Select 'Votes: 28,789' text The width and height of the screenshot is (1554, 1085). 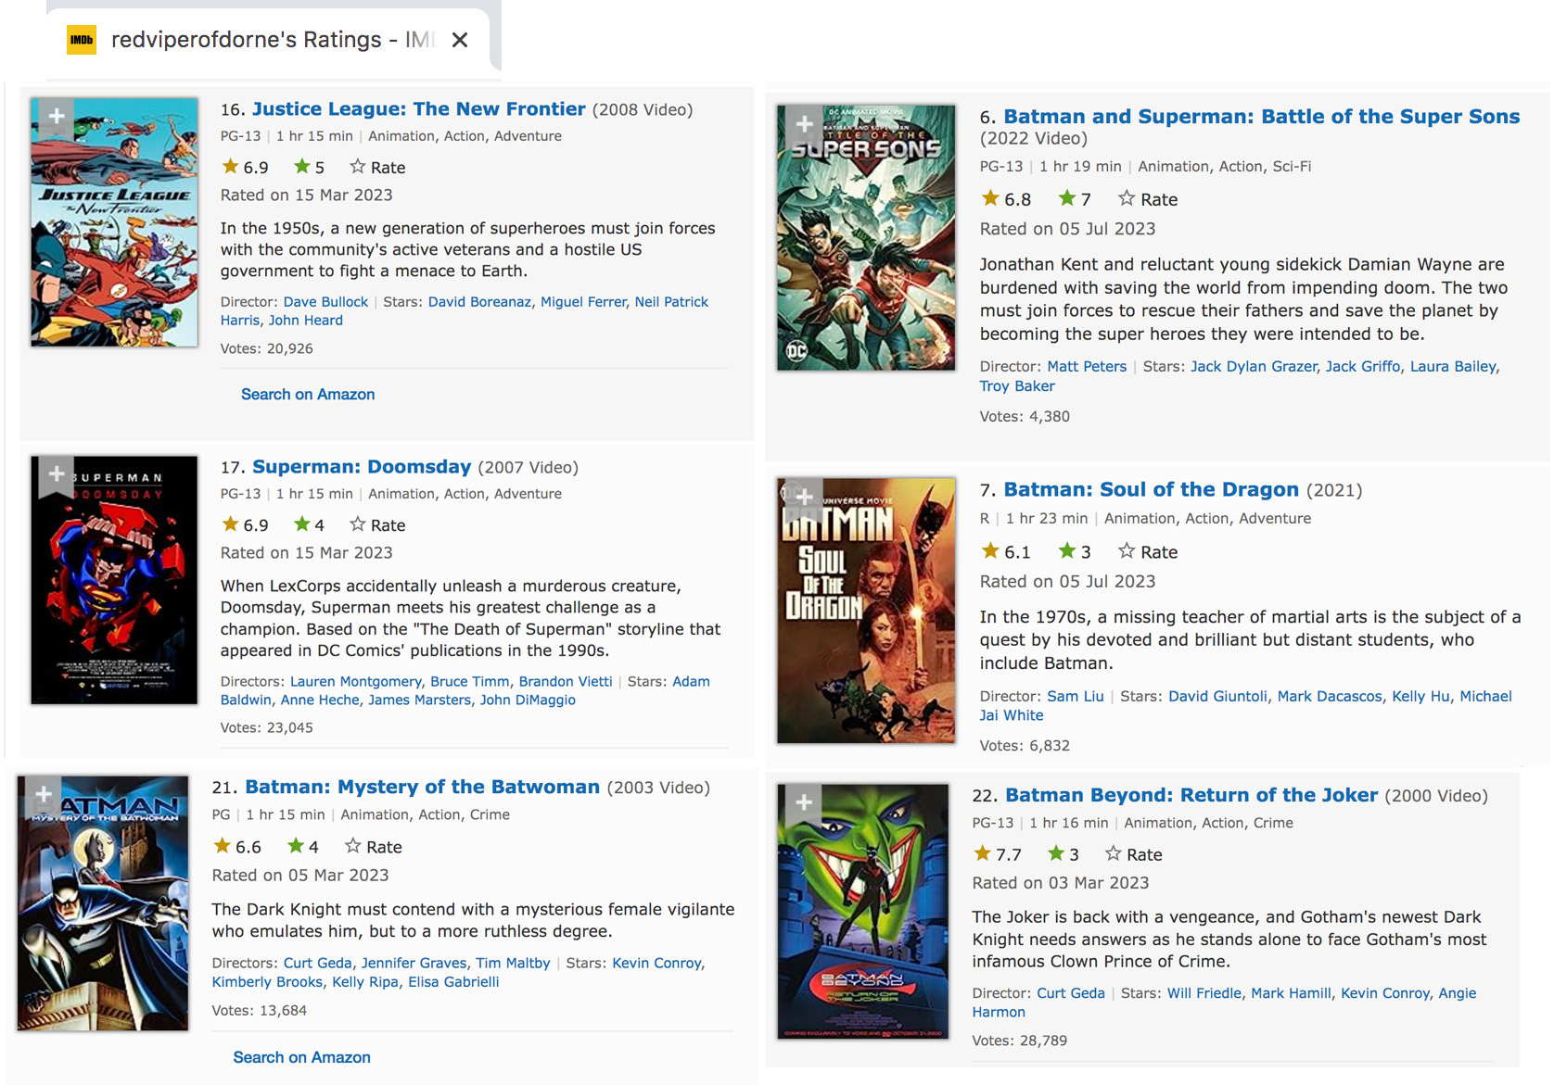1019,1041
